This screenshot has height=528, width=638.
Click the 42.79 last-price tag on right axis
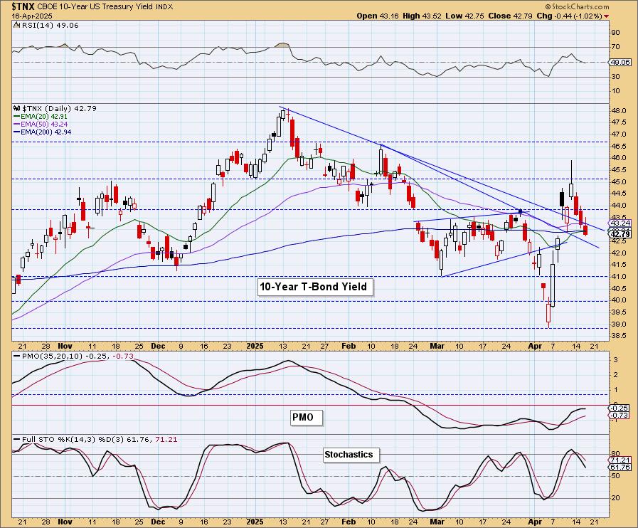coord(620,234)
